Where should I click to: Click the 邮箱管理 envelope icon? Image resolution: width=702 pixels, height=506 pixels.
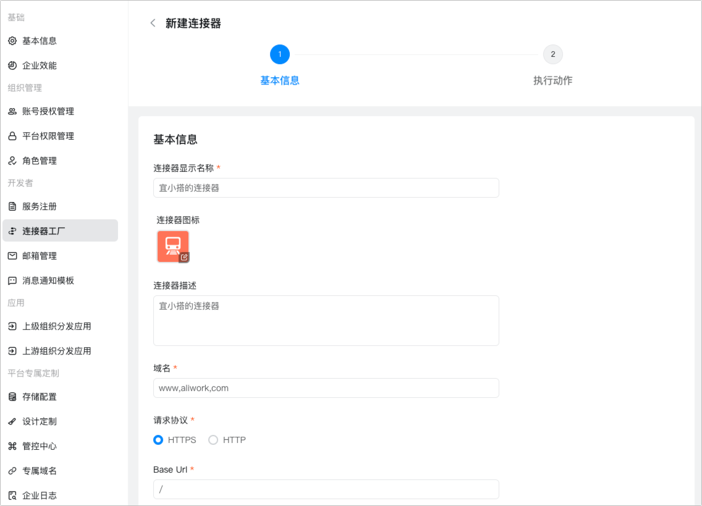(12, 256)
